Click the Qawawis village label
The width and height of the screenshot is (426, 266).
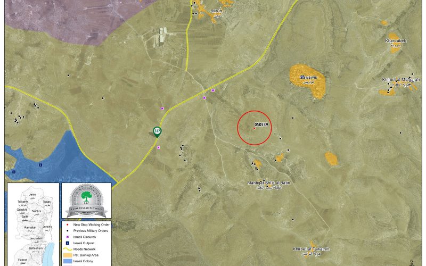308,77
